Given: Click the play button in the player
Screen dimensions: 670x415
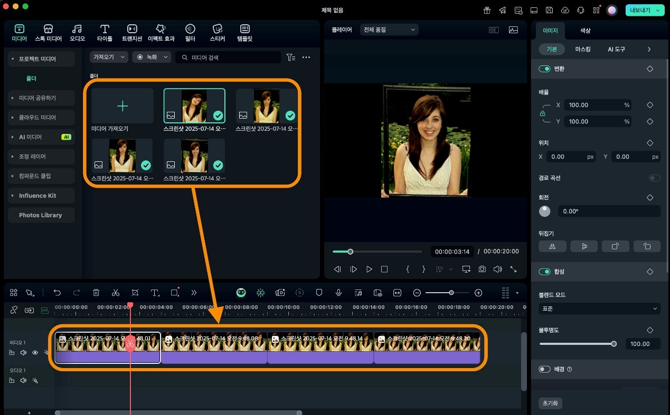Looking at the screenshot, I should coord(370,269).
